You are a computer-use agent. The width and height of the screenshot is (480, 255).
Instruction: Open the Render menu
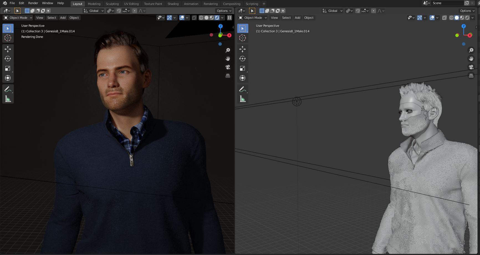[x=33, y=3]
